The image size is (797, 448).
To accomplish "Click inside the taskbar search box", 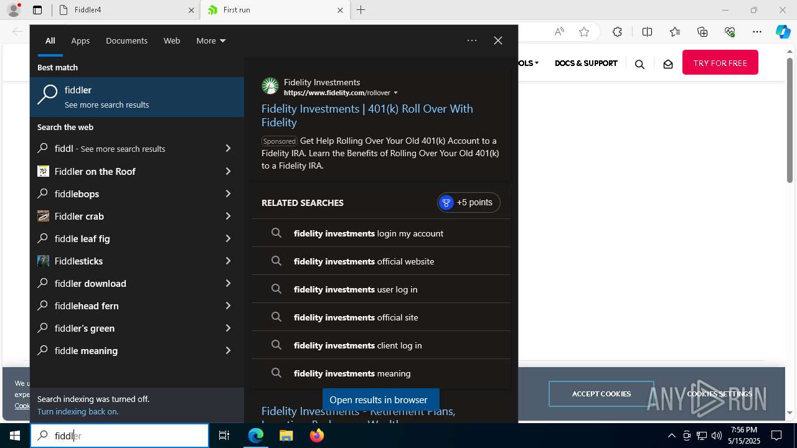I will [x=120, y=436].
